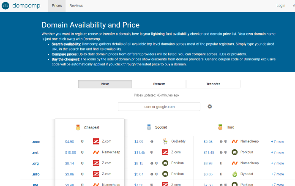295x186 pixels.
Task: Click the info icon beside the $4.99 price
Action: tap(152, 142)
